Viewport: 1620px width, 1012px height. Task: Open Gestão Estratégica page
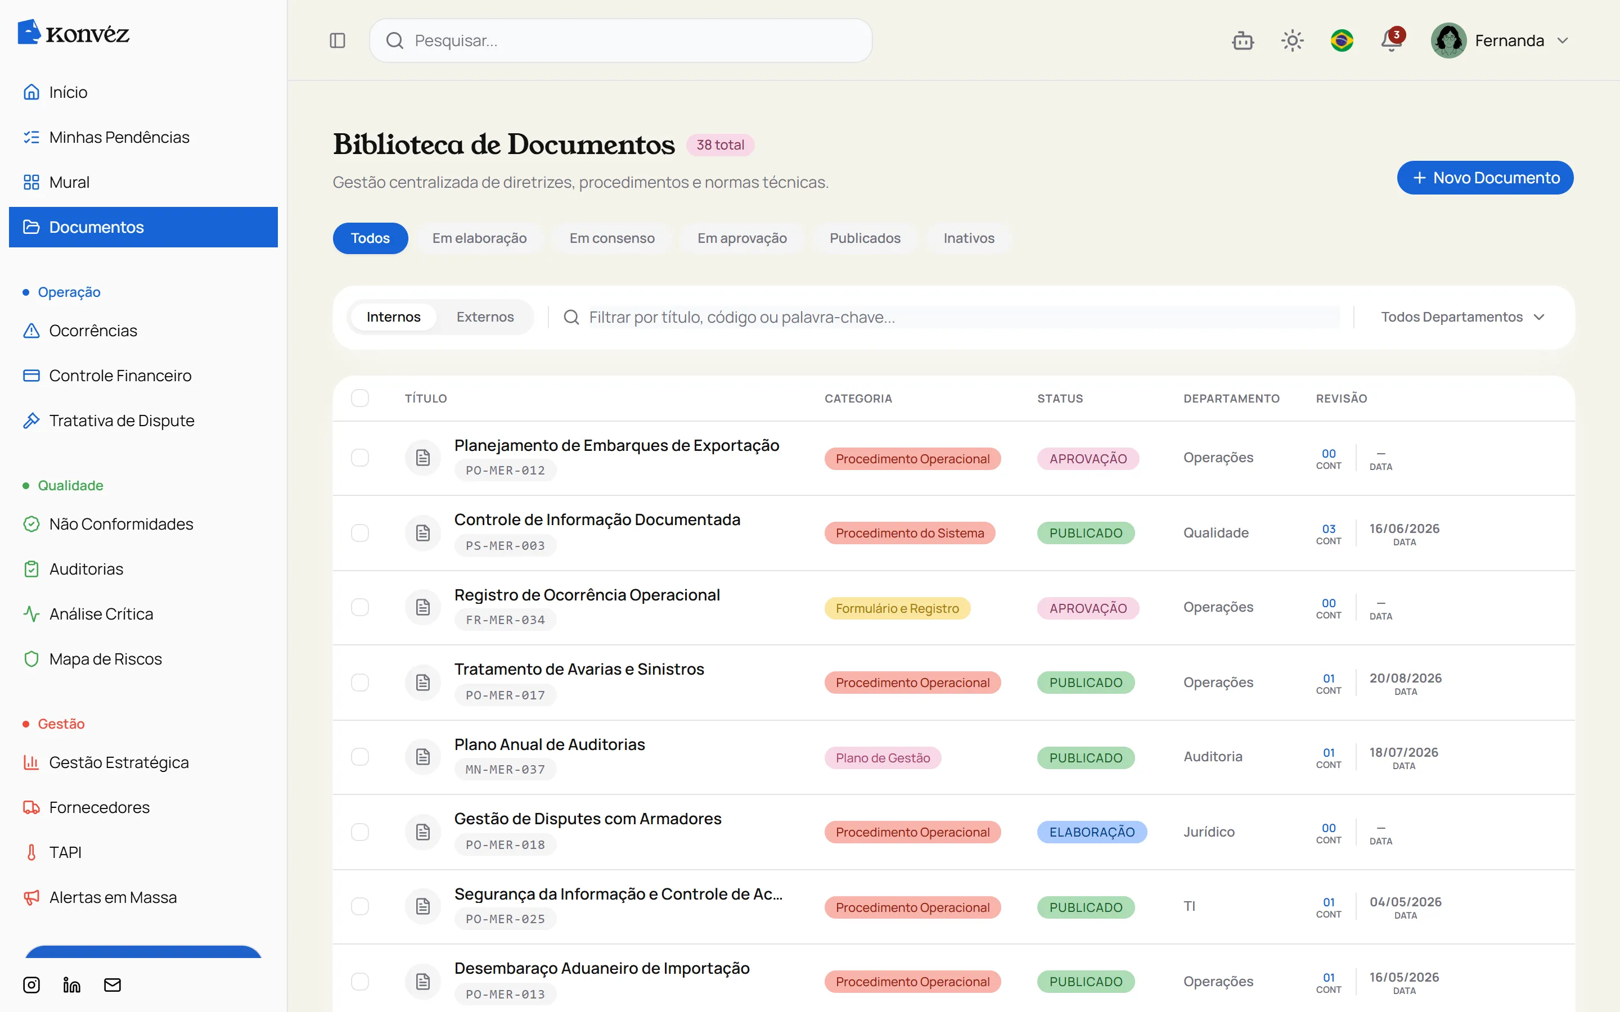click(143, 762)
